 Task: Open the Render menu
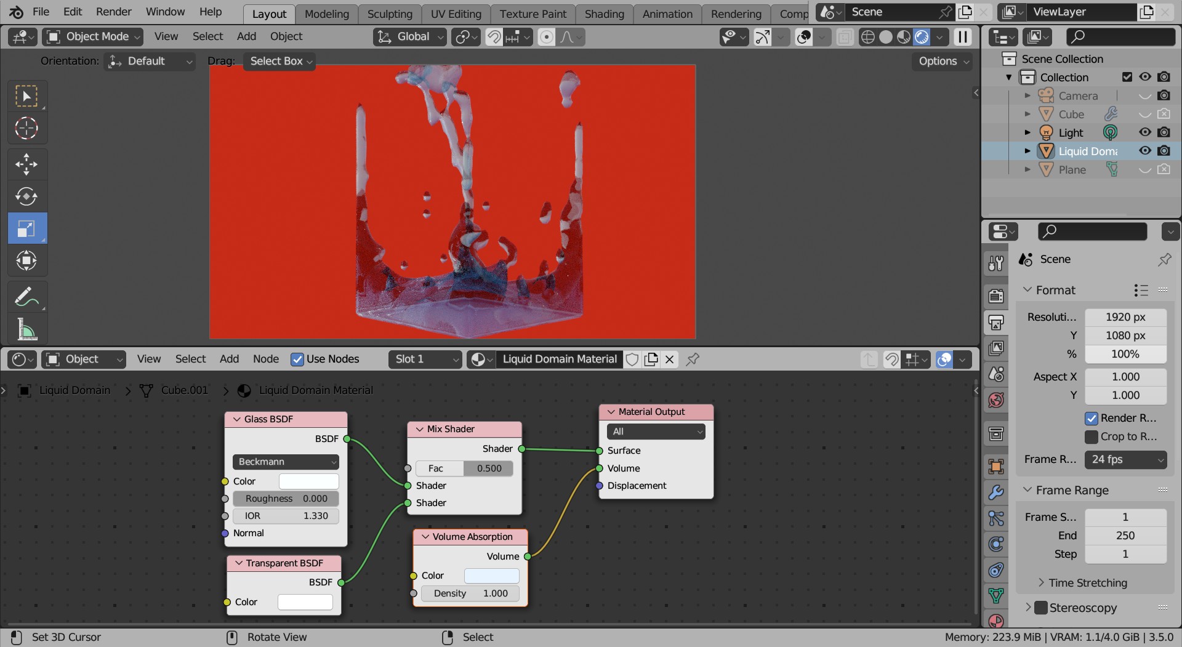click(x=114, y=12)
